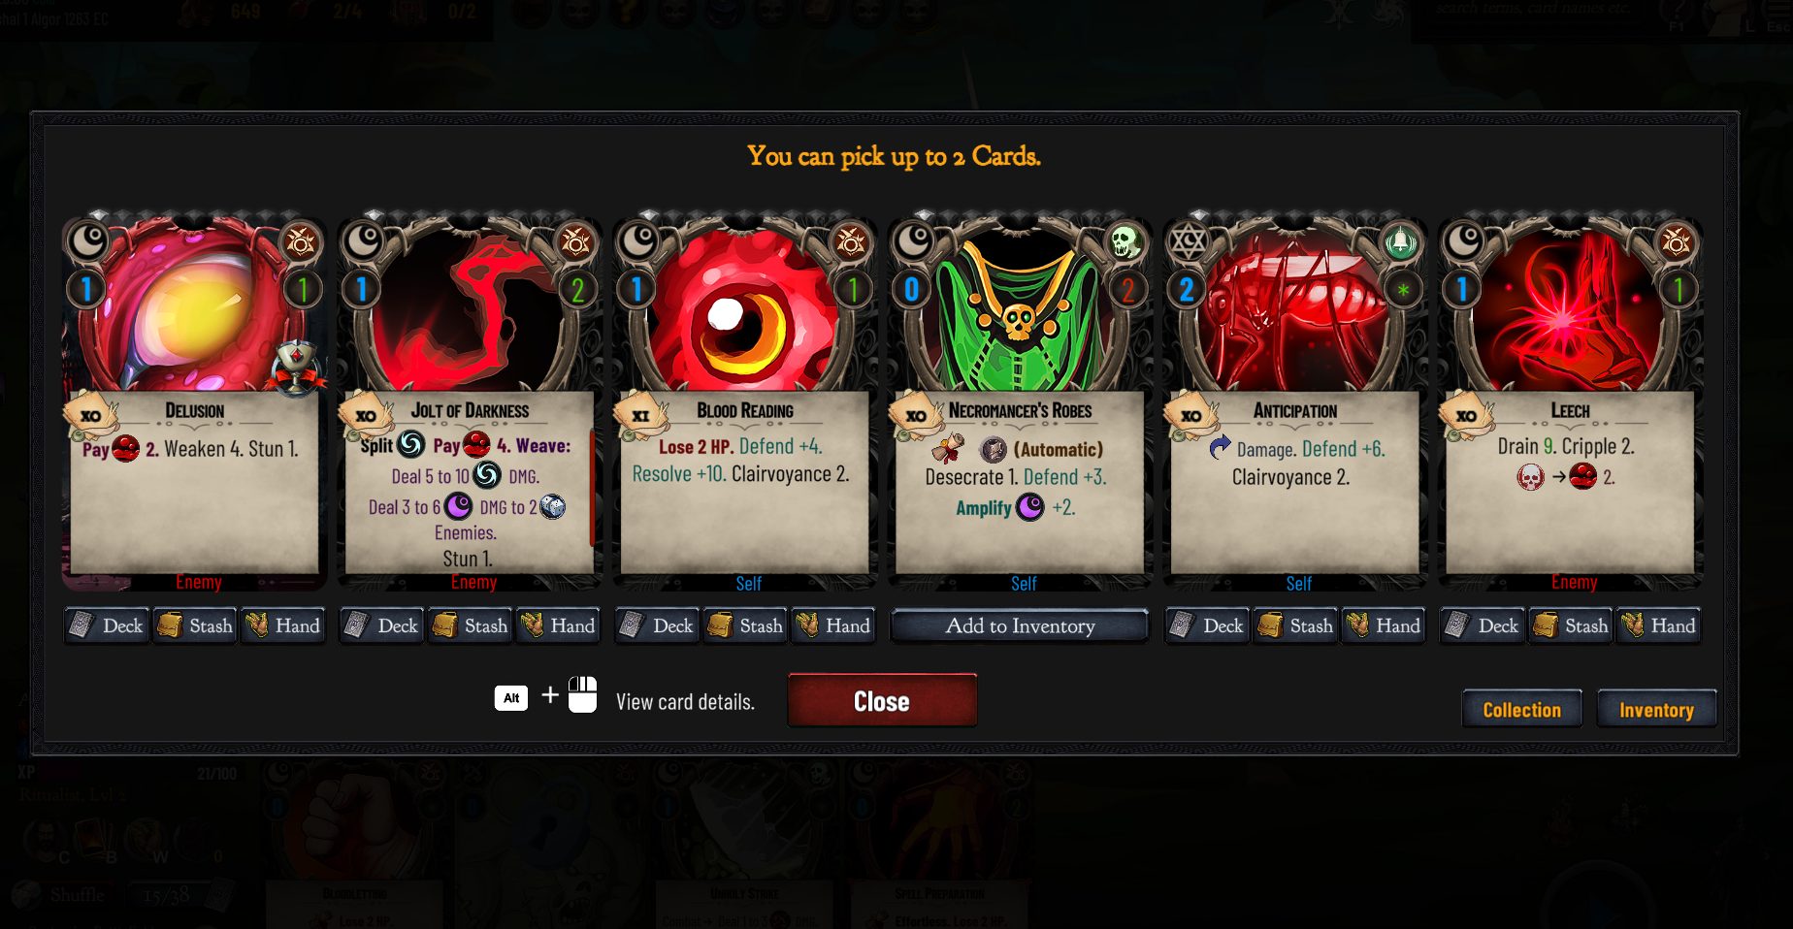Add Leech card to Hand

pyautogui.click(x=1658, y=626)
